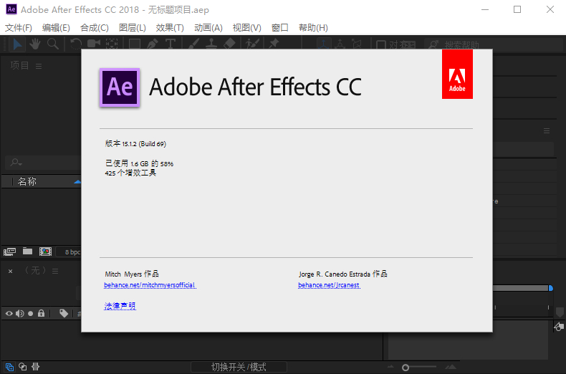Click the zoom out mountain icon
The width and height of the screenshot is (566, 374).
(390, 367)
